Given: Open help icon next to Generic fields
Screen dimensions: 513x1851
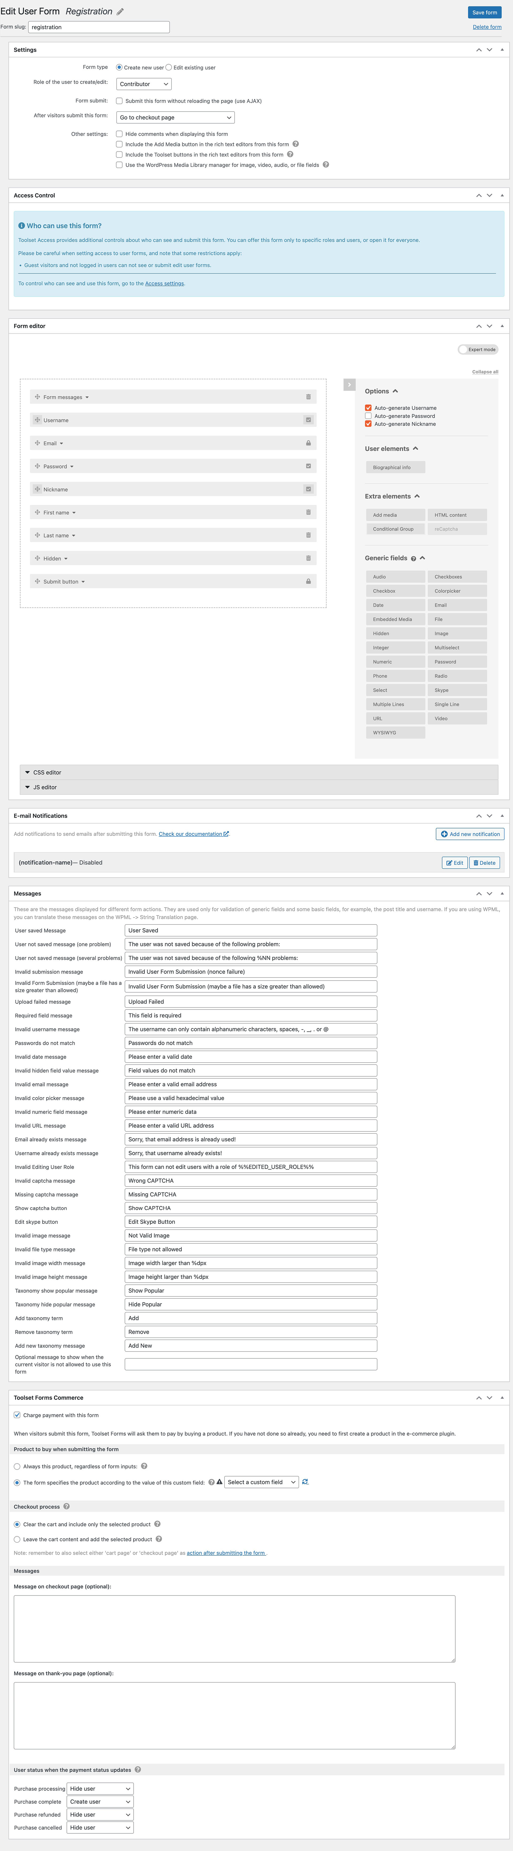Looking at the screenshot, I should (413, 558).
